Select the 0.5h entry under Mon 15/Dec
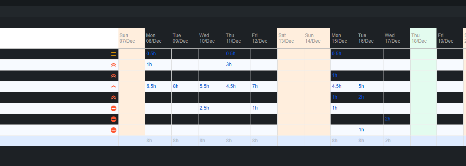 click(x=336, y=54)
